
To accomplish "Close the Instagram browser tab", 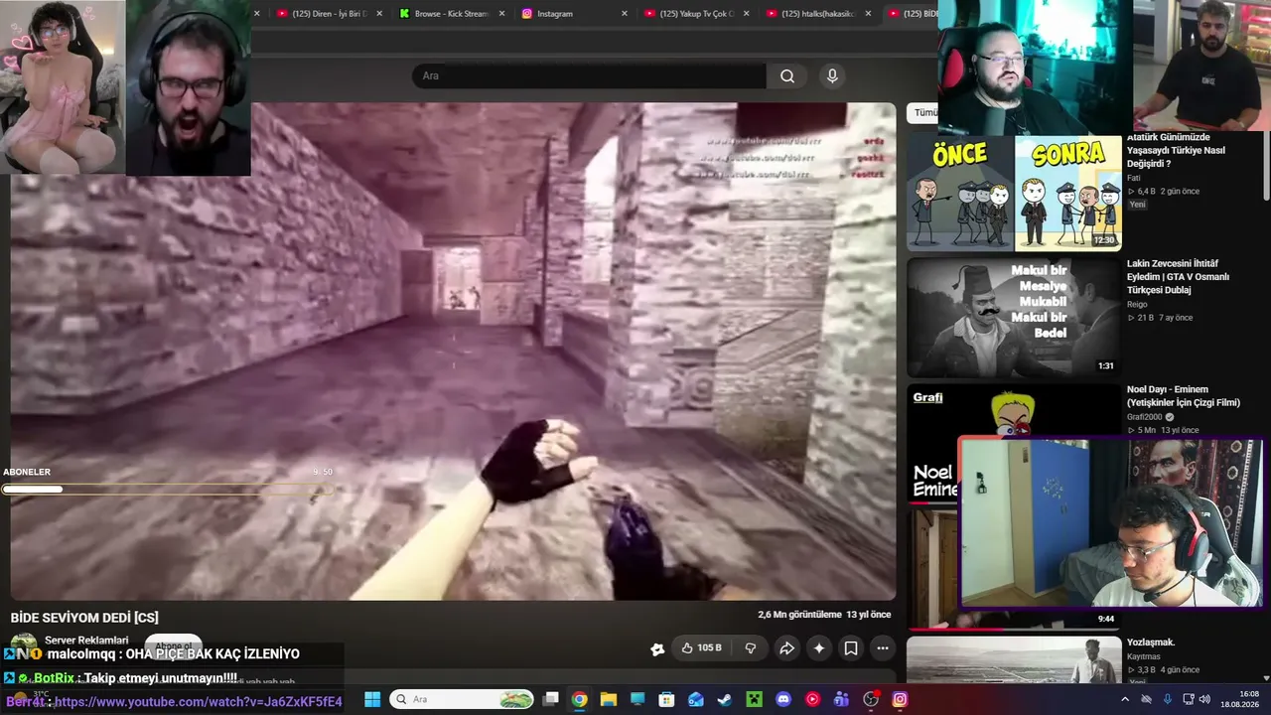I will [624, 14].
